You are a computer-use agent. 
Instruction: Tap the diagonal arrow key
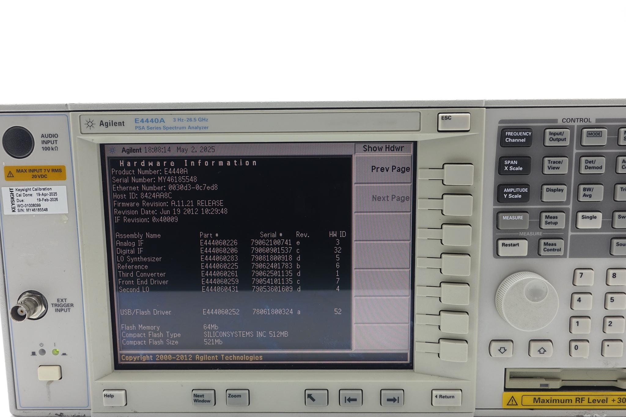click(x=316, y=398)
